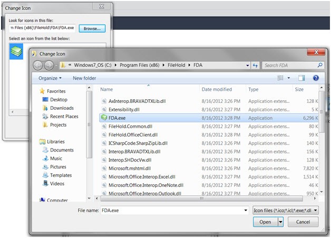Image resolution: width=331 pixels, height=238 pixels.
Task: Close the front Change Icon file dialog
Action: pos(316,52)
